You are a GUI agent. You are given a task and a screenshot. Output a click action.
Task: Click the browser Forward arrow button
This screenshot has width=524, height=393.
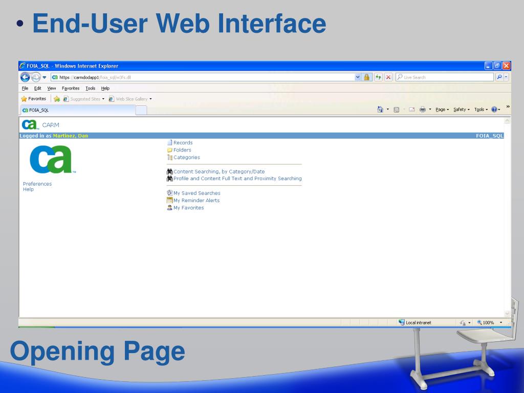click(36, 77)
